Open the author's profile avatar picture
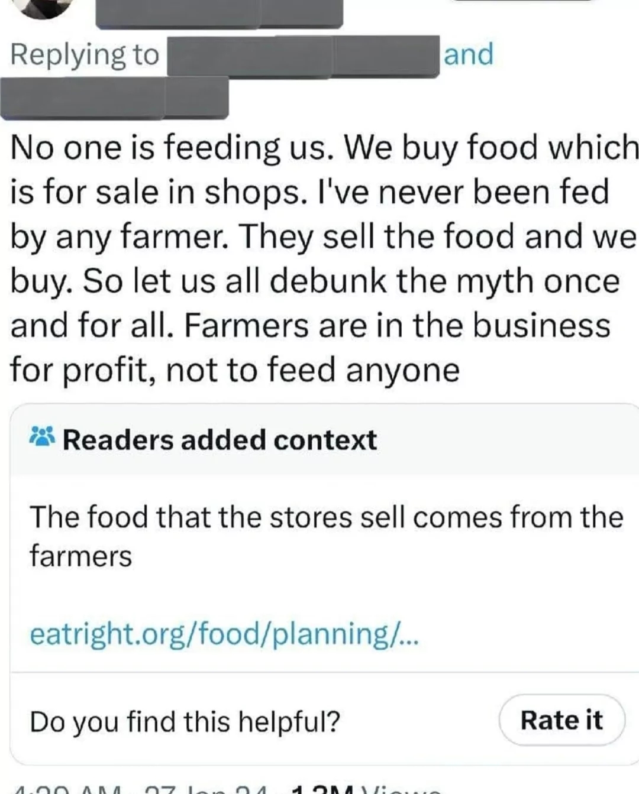 [x=43, y=7]
